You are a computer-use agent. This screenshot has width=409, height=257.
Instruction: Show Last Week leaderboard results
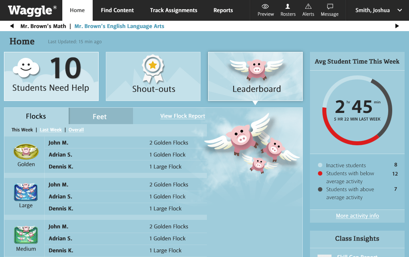51,130
